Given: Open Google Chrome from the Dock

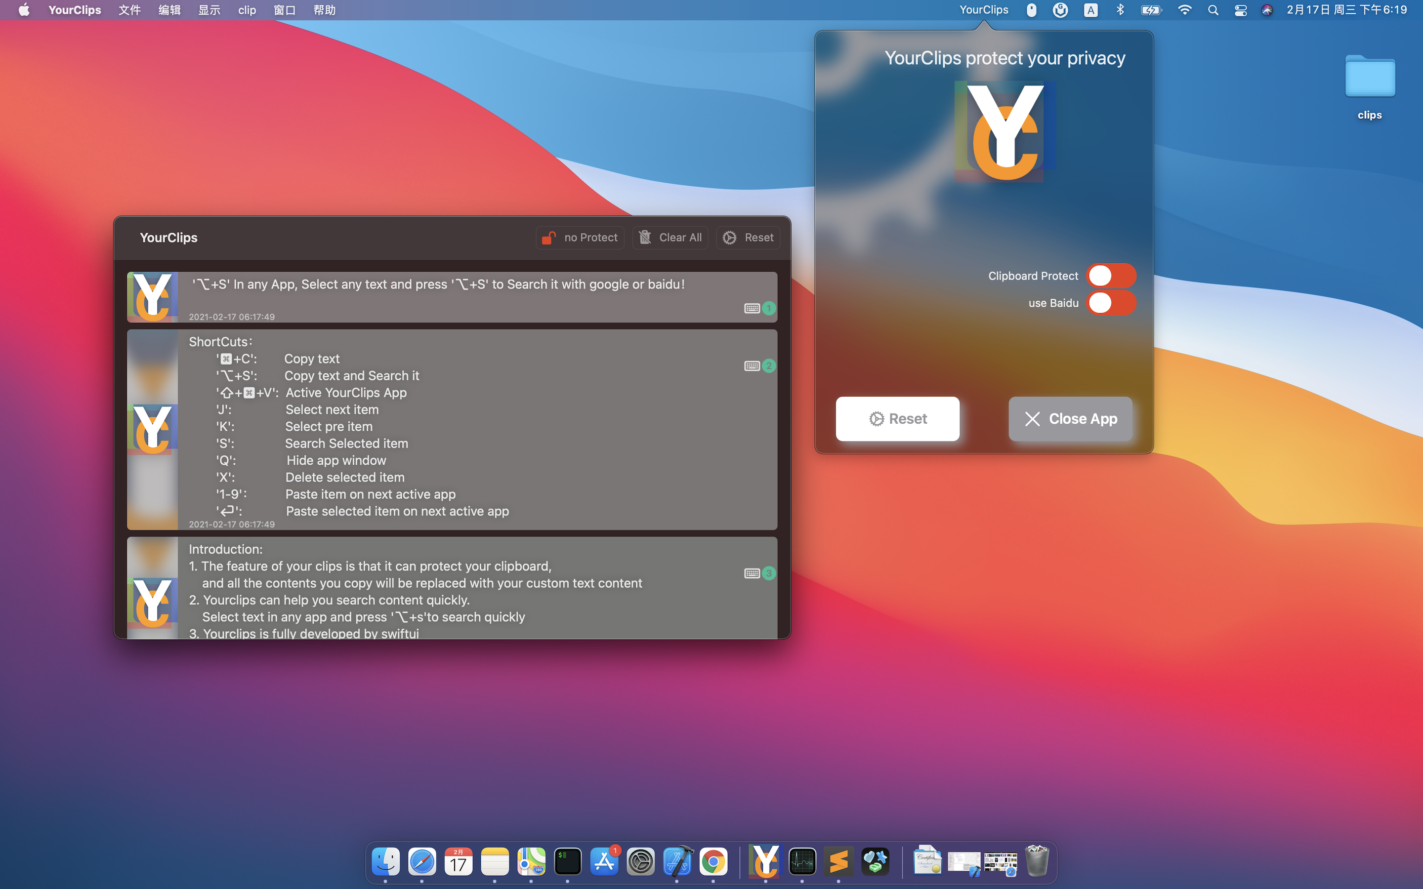Looking at the screenshot, I should pos(713,862).
